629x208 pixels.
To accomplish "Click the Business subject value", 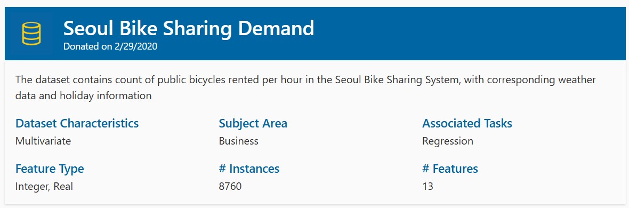I will [239, 141].
